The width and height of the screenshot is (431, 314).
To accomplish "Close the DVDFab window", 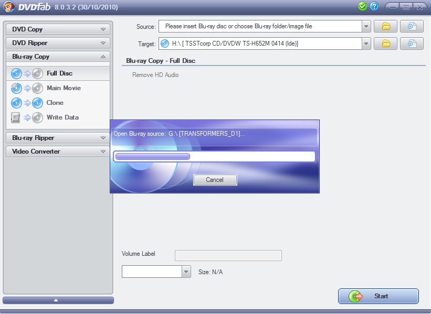I will [419, 7].
